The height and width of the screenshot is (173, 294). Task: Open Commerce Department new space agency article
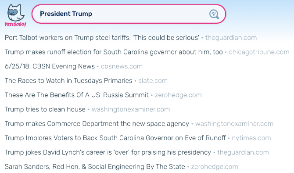[x=97, y=124]
